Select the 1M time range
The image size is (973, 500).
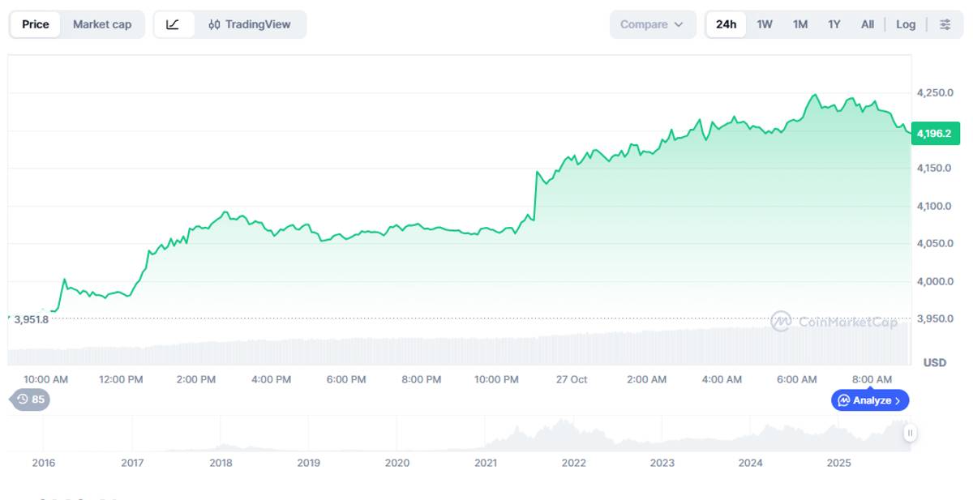[x=800, y=24]
